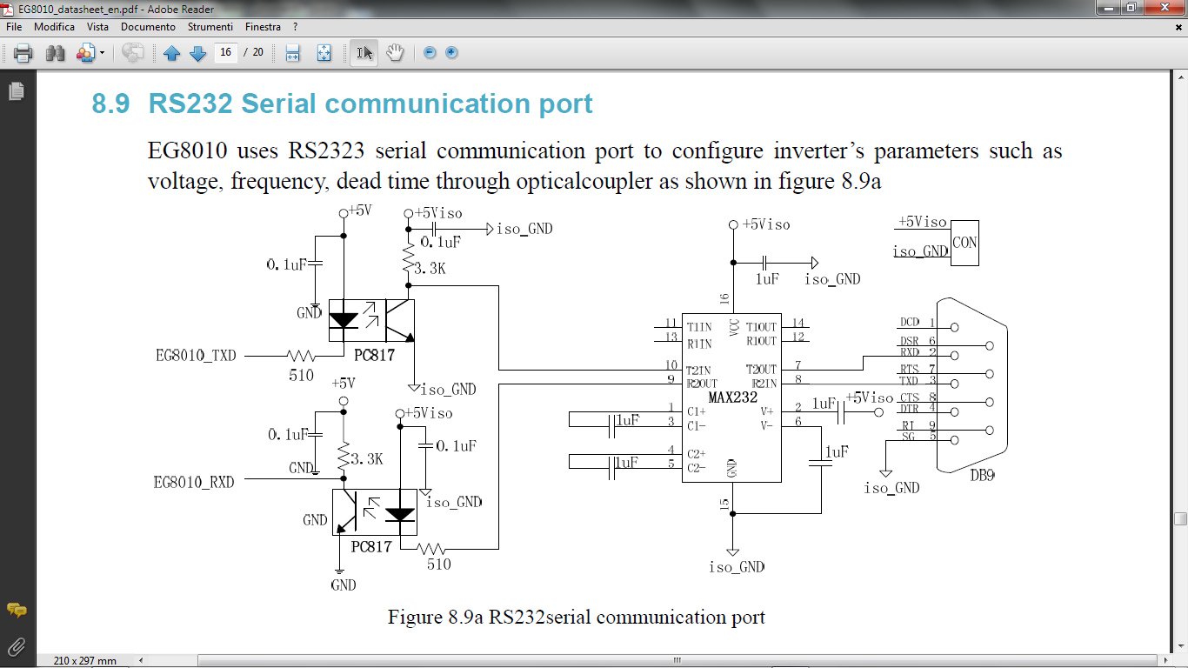Image resolution: width=1188 pixels, height=668 pixels.
Task: Click the CON connector box
Action: tap(964, 243)
